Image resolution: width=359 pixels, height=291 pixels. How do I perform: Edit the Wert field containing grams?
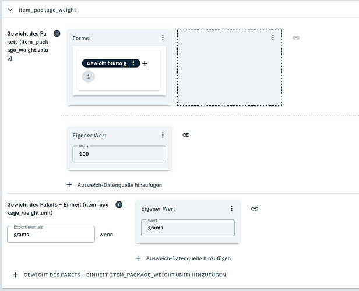188,228
